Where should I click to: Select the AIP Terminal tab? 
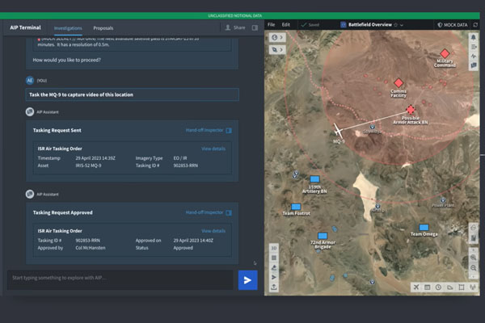click(25, 27)
